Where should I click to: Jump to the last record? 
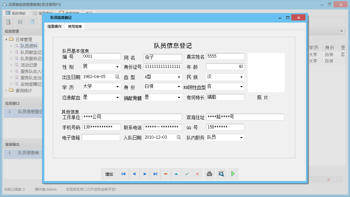coord(155,174)
